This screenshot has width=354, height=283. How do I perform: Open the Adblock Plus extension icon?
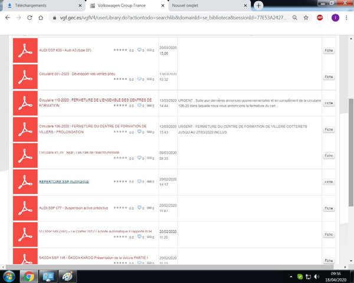point(320,18)
